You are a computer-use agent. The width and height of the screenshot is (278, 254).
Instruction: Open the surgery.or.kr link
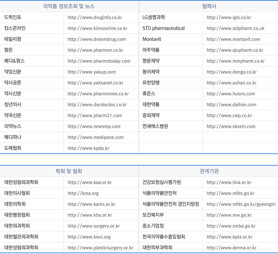click(x=94, y=226)
